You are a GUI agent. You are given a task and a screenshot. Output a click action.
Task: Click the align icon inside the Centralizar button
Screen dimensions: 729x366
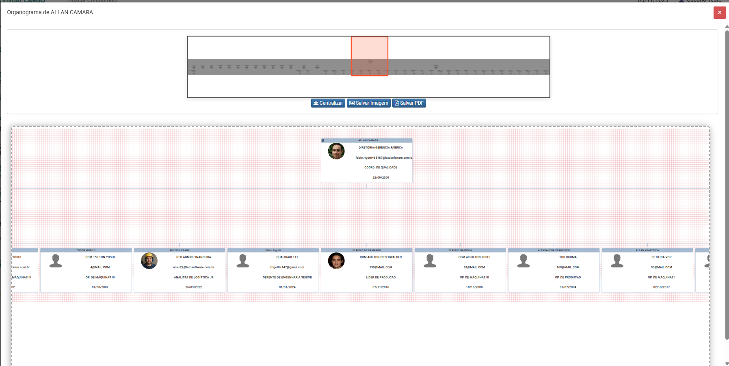coord(316,103)
